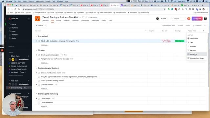Click the Add task button
Screen dimensions: 210x118
click(x=39, y=26)
